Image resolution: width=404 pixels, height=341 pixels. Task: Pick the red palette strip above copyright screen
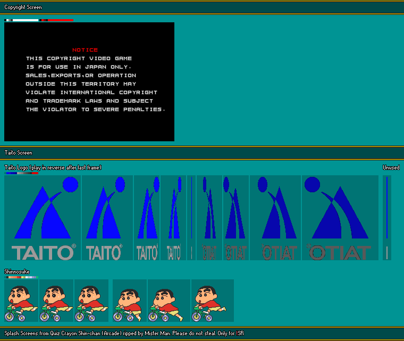[56, 20]
